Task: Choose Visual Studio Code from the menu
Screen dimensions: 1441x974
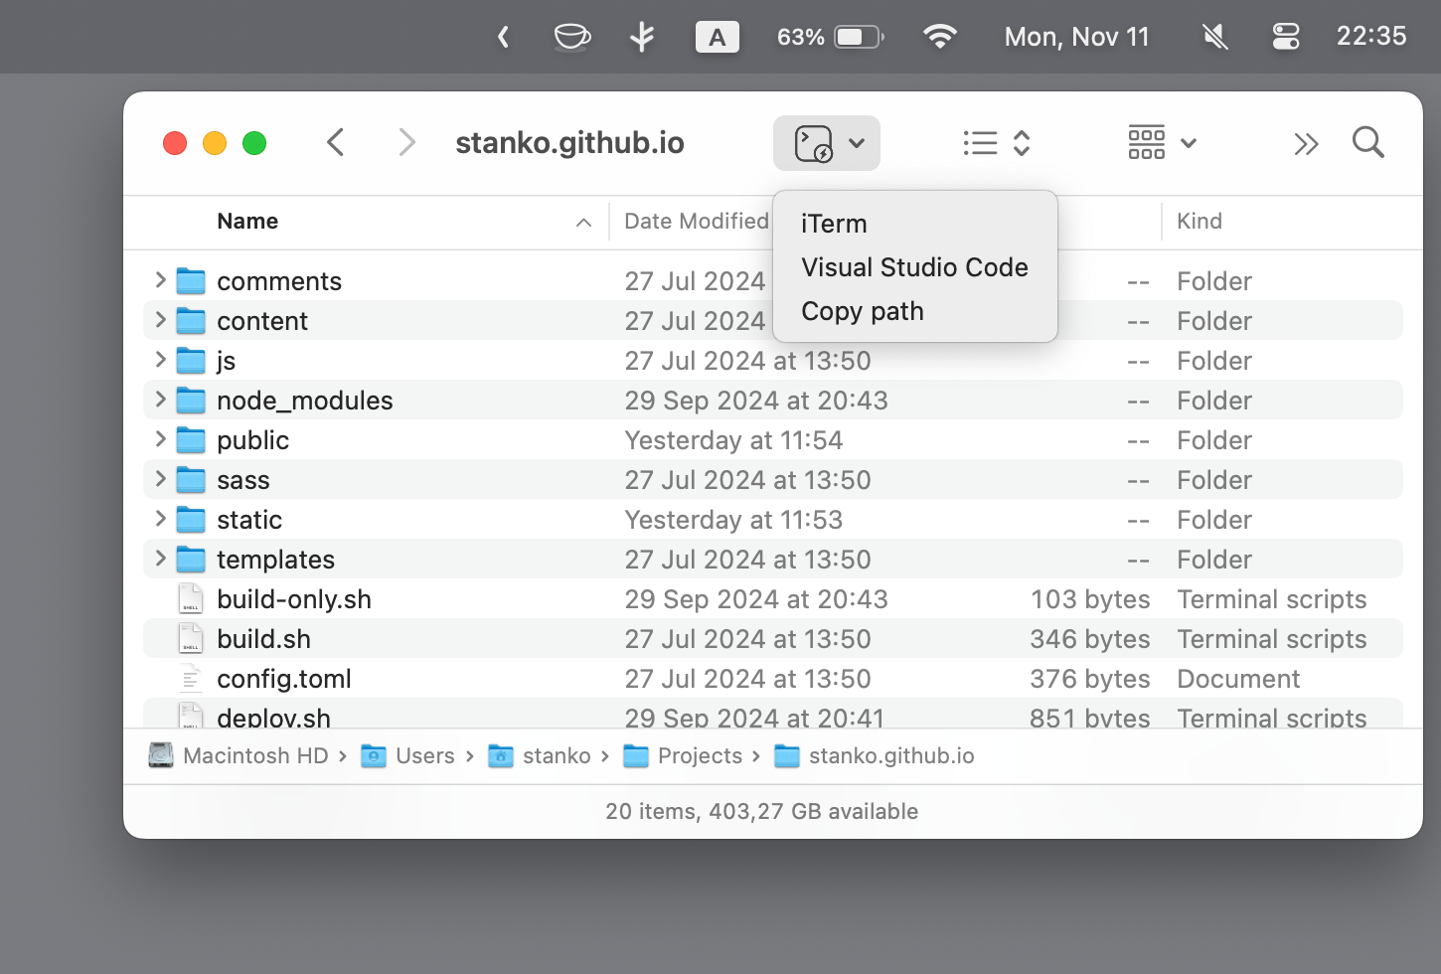Action: click(x=915, y=267)
